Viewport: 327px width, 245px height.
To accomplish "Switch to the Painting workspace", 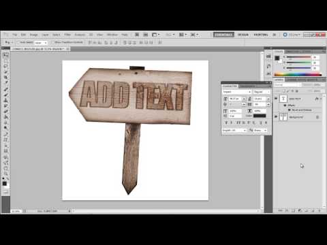I will tap(261, 35).
